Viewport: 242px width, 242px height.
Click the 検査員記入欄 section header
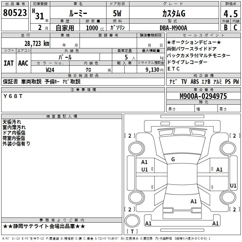(x=62, y=116)
